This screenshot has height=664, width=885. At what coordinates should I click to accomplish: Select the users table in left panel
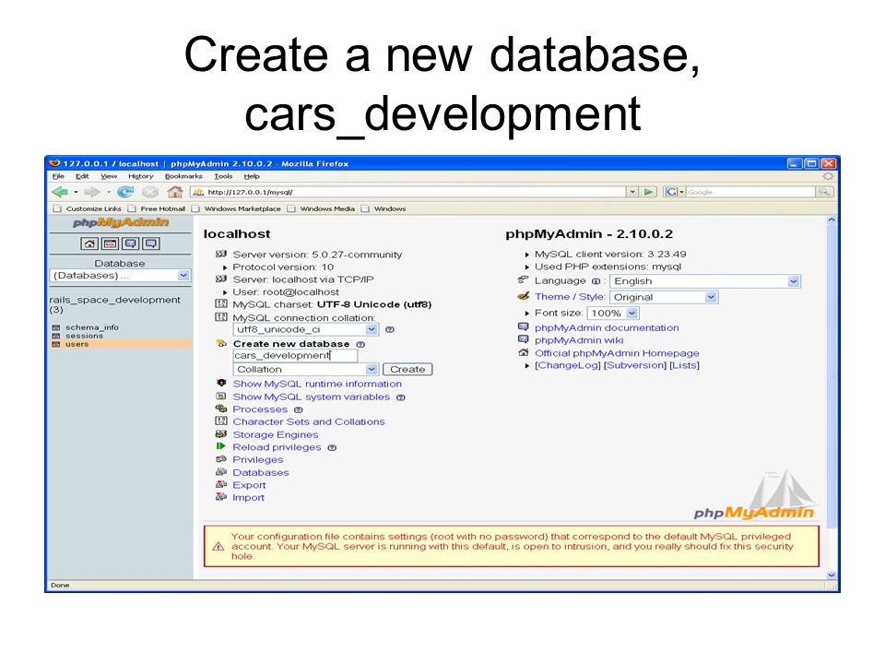click(x=77, y=344)
